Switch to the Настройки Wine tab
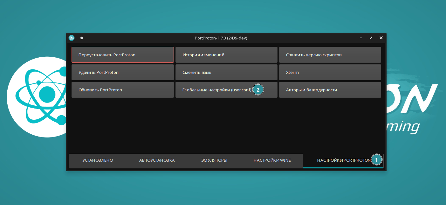Image resolution: width=446 pixels, height=205 pixels. click(272, 160)
